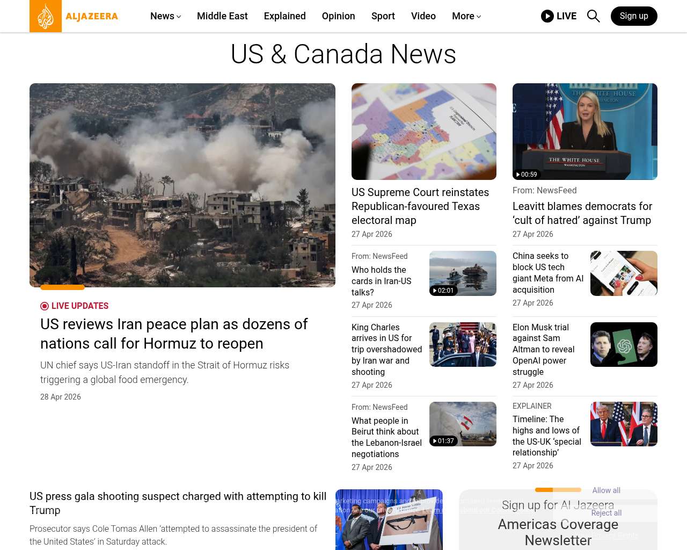Screen dimensions: 687x550
Task: Expand the News dropdown menu
Action: (x=165, y=16)
